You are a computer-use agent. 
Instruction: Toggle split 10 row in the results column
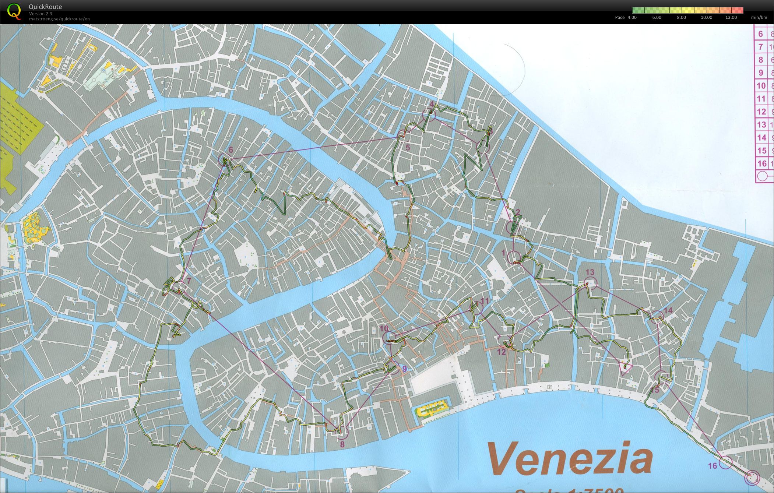point(760,85)
